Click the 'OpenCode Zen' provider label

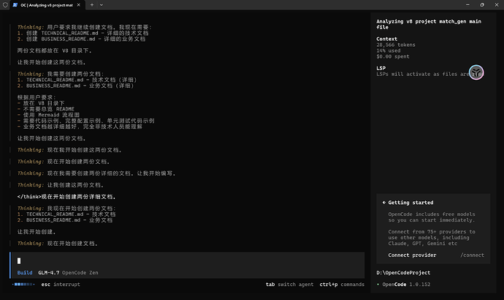click(x=80, y=273)
